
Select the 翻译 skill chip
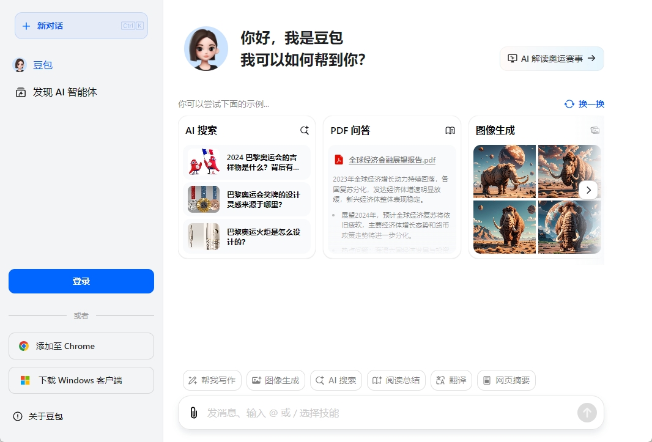[451, 380]
